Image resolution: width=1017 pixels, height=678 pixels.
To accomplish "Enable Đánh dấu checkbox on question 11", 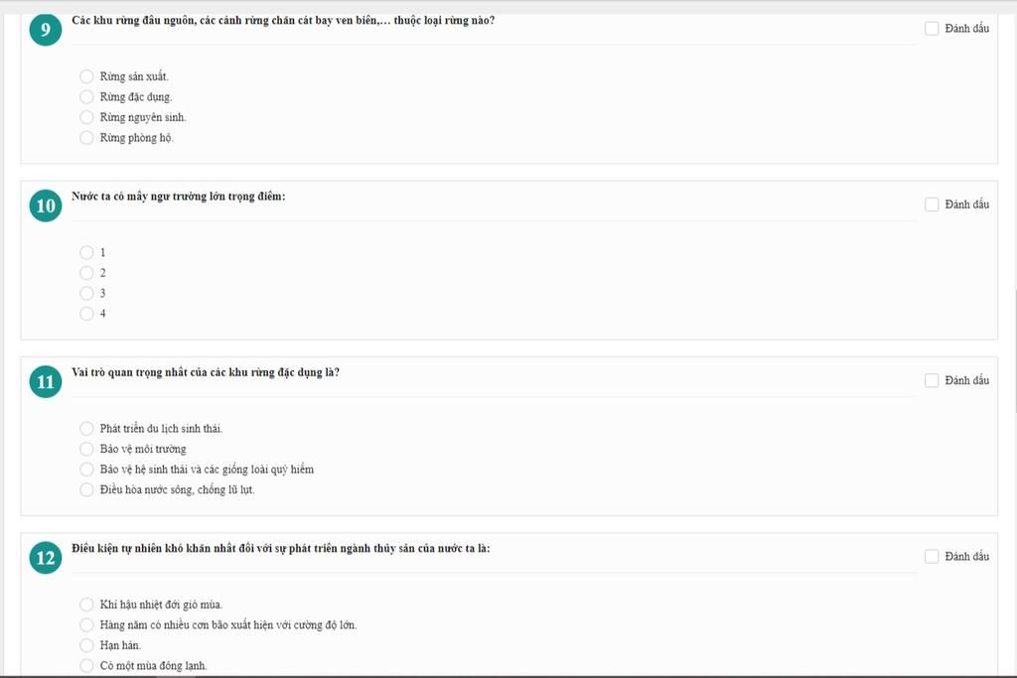I will (932, 380).
